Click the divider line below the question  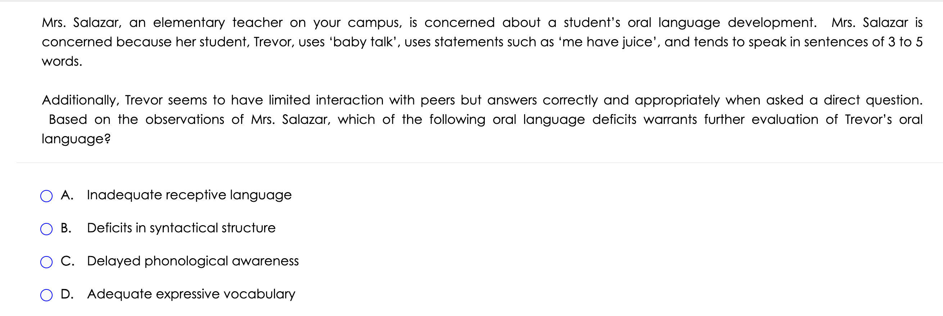(x=479, y=163)
